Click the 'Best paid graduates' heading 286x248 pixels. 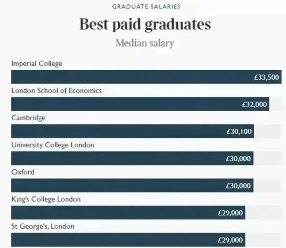(x=145, y=25)
